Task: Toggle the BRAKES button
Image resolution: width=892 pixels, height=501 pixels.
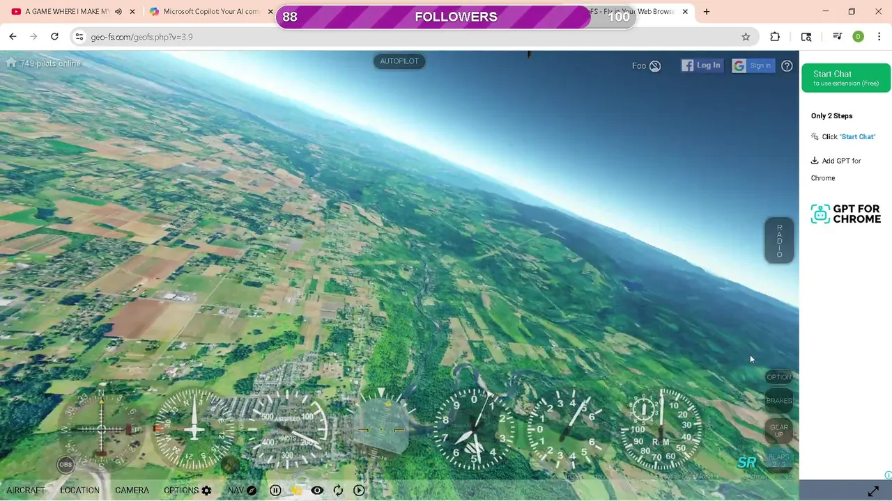Action: pos(779,401)
